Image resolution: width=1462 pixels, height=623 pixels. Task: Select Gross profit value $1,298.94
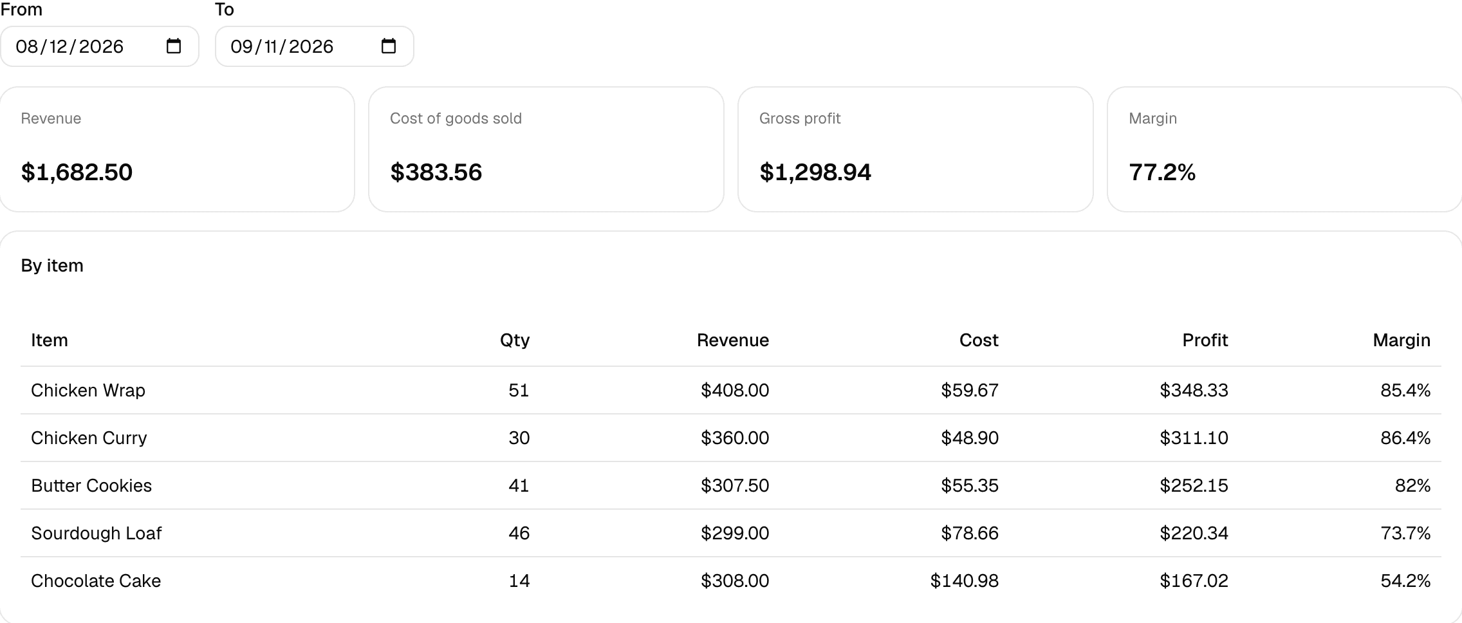815,172
